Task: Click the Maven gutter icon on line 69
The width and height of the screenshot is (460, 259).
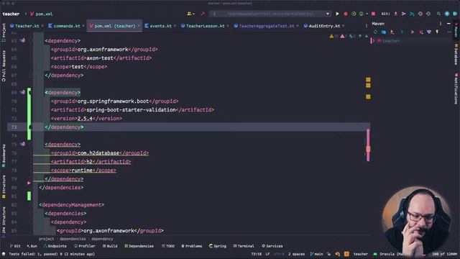Action: coord(22,92)
